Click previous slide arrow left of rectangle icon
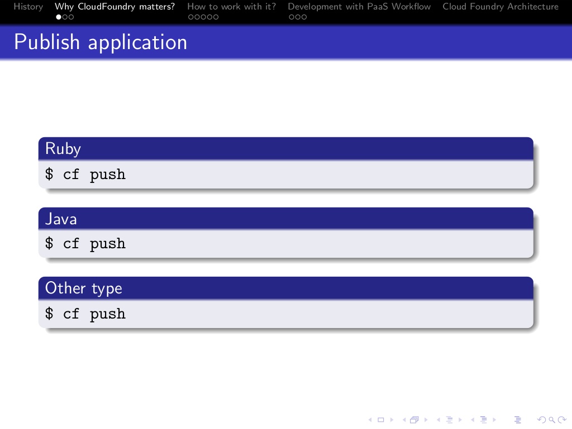The image size is (572, 429). click(x=370, y=420)
